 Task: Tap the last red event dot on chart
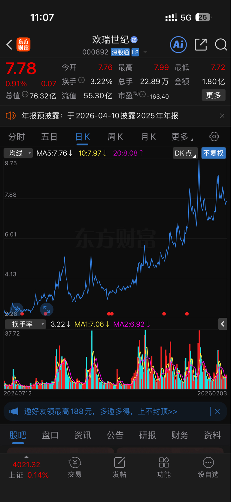187,314
